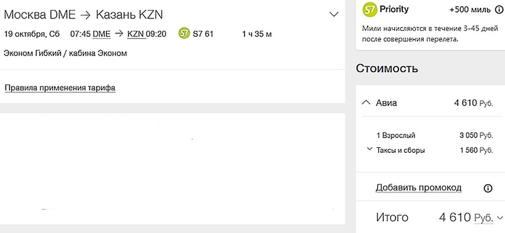This screenshot has width=505, height=233.
Task: Click the Итого total amount 4 610
Action: click(x=457, y=218)
